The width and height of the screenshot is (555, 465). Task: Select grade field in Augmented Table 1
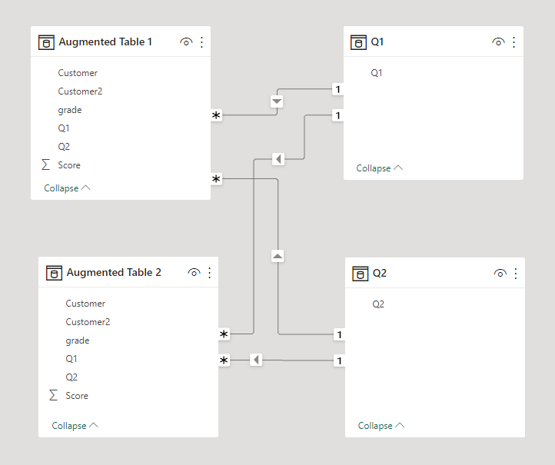(70, 110)
